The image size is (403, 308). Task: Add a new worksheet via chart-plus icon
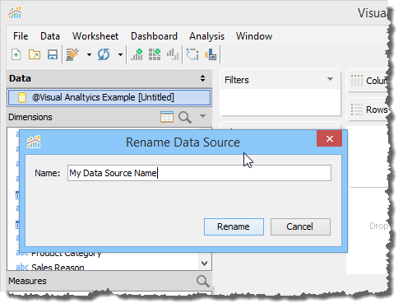(x=137, y=54)
